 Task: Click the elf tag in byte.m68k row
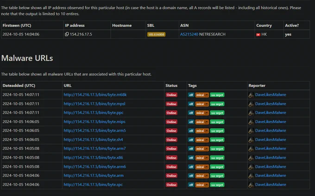tap(191, 95)
